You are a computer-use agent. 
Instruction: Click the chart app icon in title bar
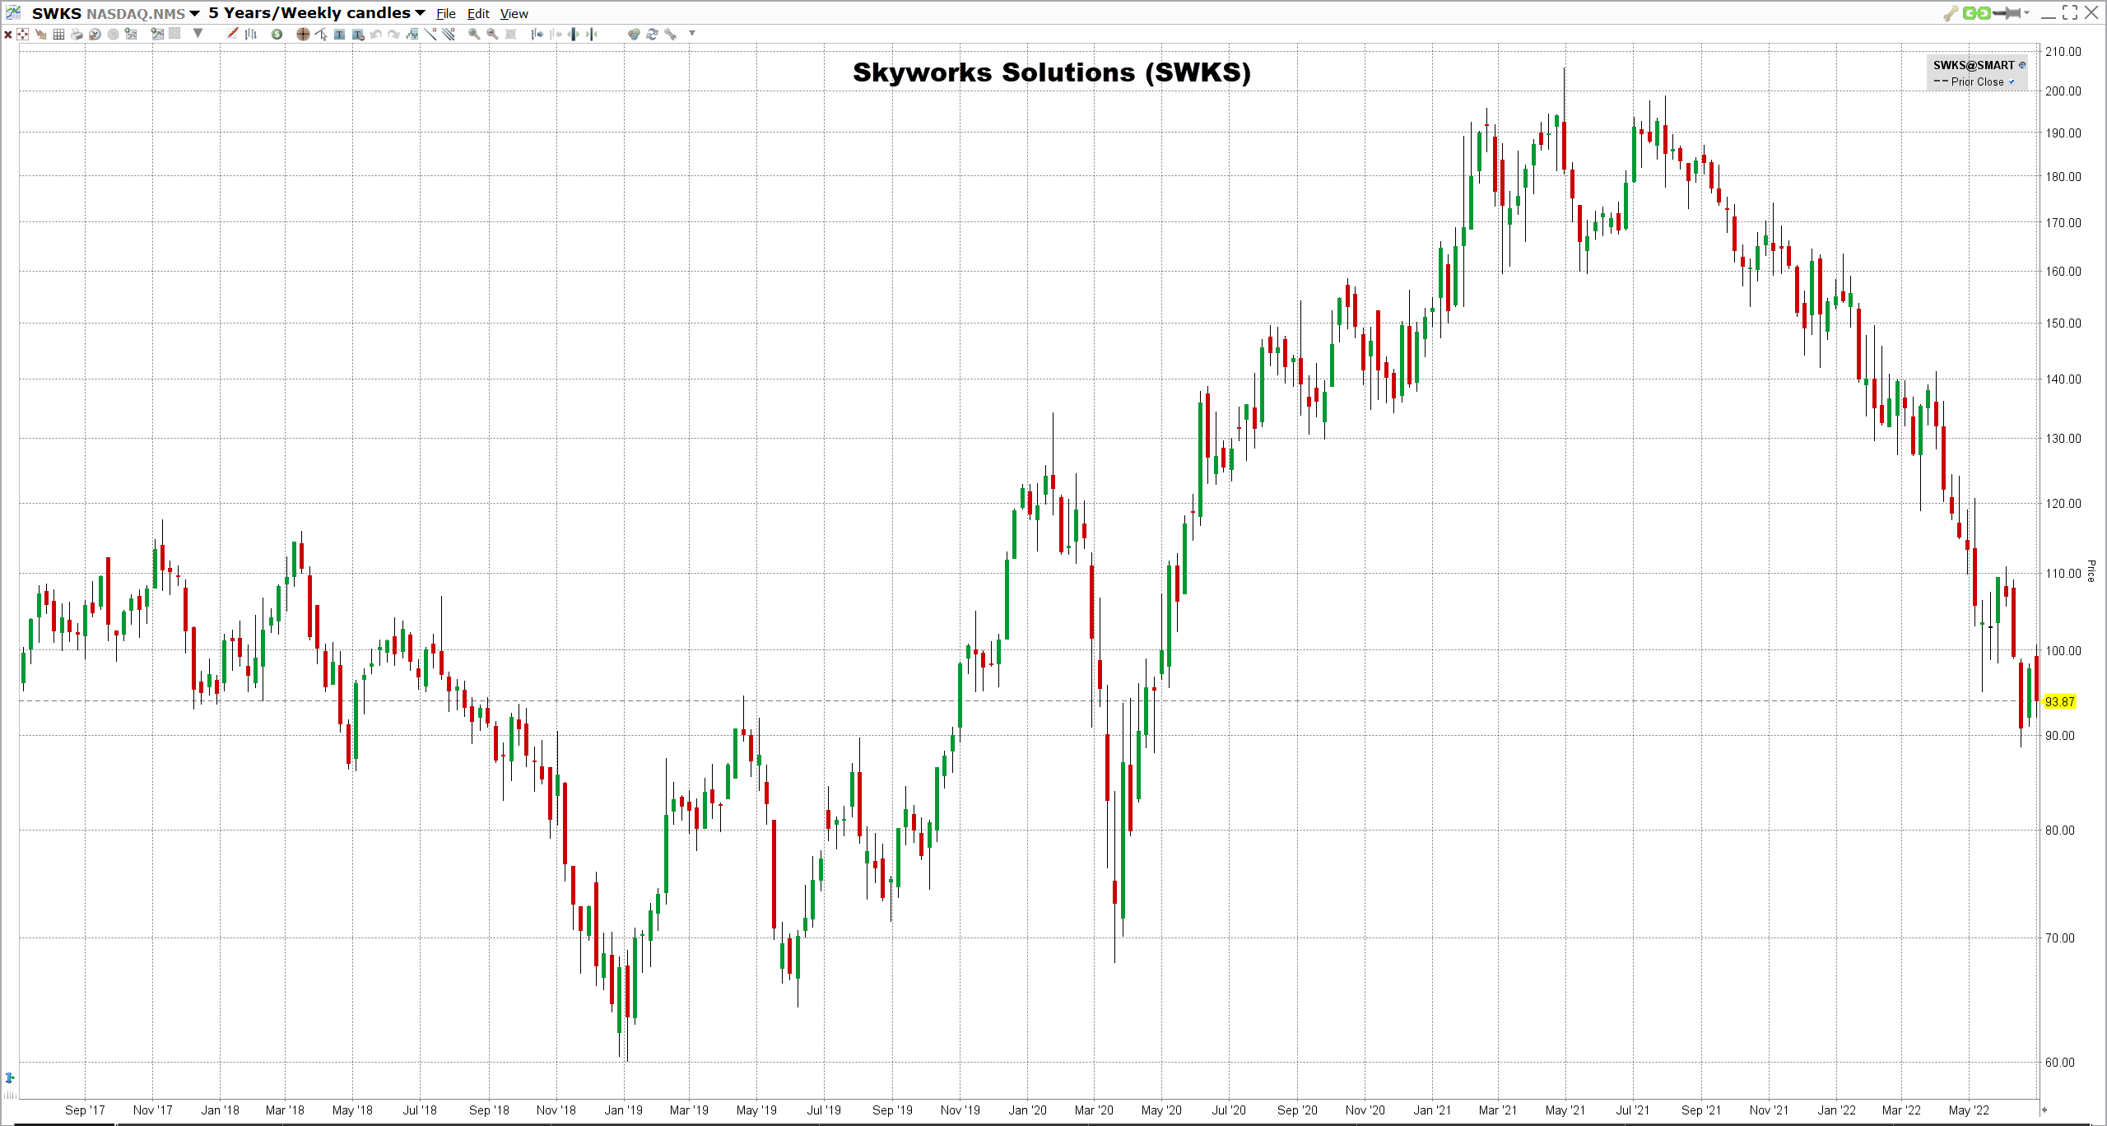tap(13, 12)
